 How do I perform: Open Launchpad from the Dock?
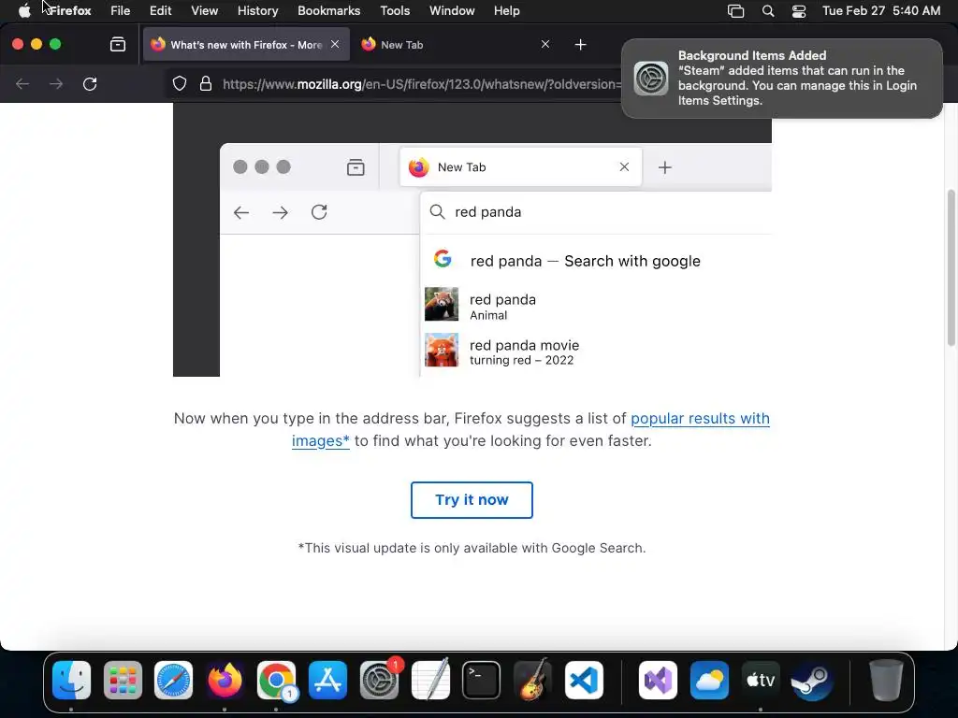coord(123,681)
